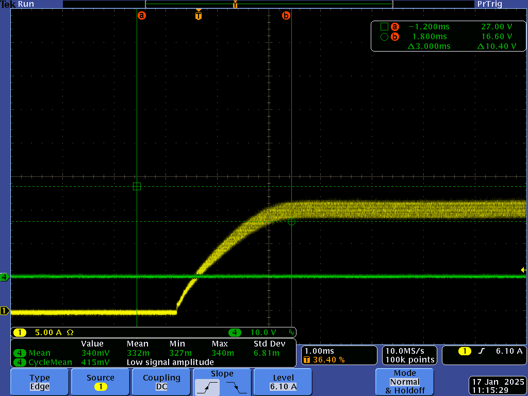The width and height of the screenshot is (528, 396).
Task: Click cursor b marker at top
Action: point(286,15)
